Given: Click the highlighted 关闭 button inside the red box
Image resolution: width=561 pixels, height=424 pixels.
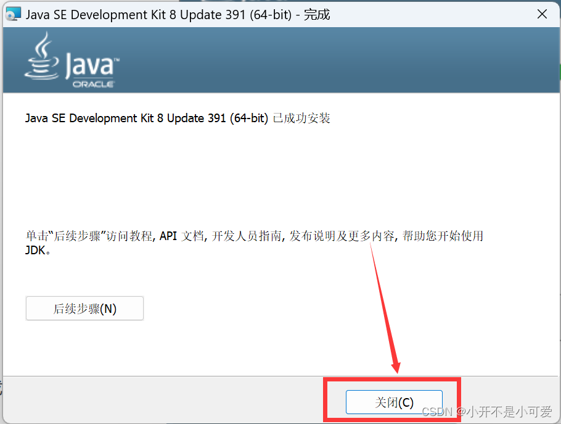Looking at the screenshot, I should click(393, 402).
